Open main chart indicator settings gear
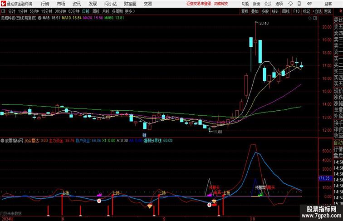 coord(39,18)
